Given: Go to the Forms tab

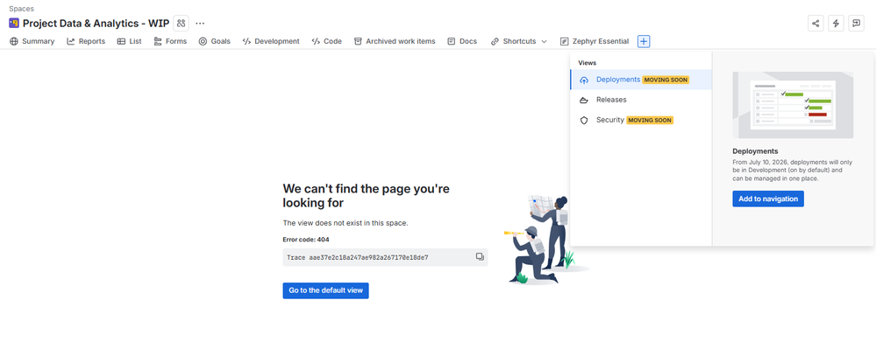Looking at the screenshot, I should 170,41.
